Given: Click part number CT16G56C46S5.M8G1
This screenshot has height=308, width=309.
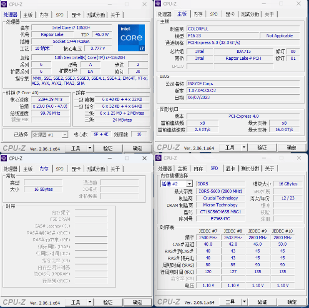Looking at the screenshot, I should point(220,212).
